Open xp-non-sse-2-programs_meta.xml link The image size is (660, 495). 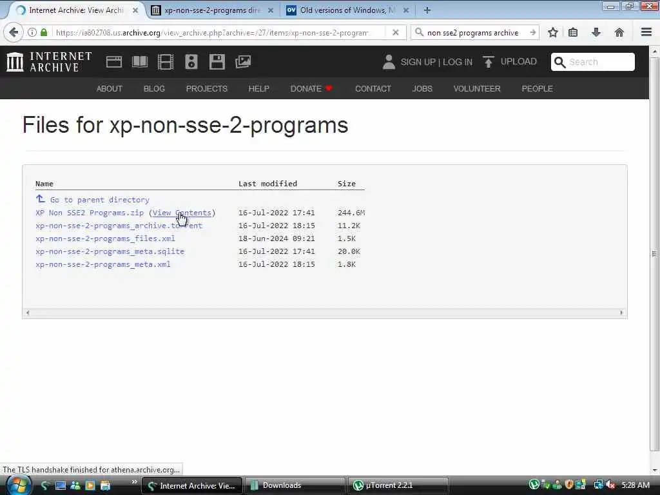pyautogui.click(x=102, y=264)
